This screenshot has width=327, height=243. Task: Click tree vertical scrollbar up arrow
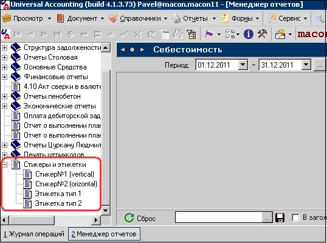click(106, 48)
